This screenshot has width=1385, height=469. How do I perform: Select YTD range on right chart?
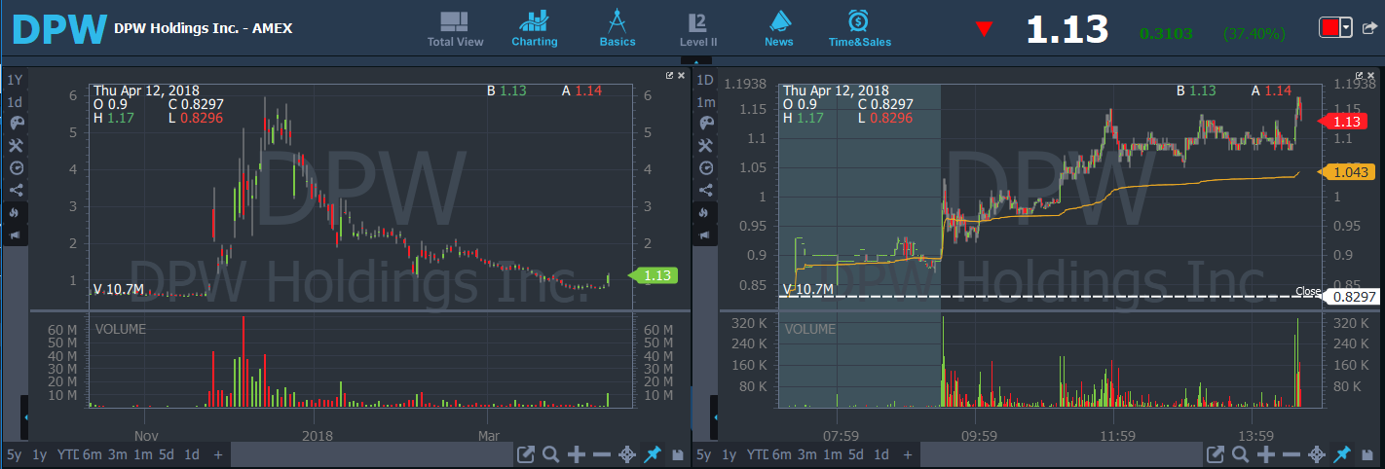pyautogui.click(x=757, y=454)
